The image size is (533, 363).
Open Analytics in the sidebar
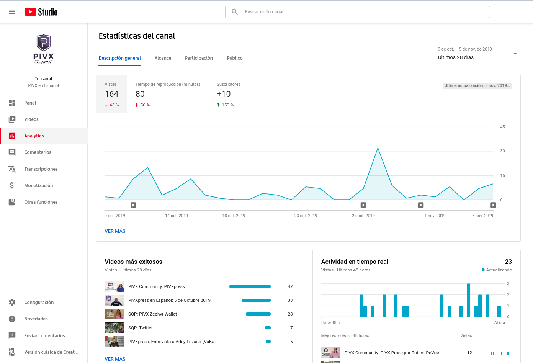tap(44, 136)
